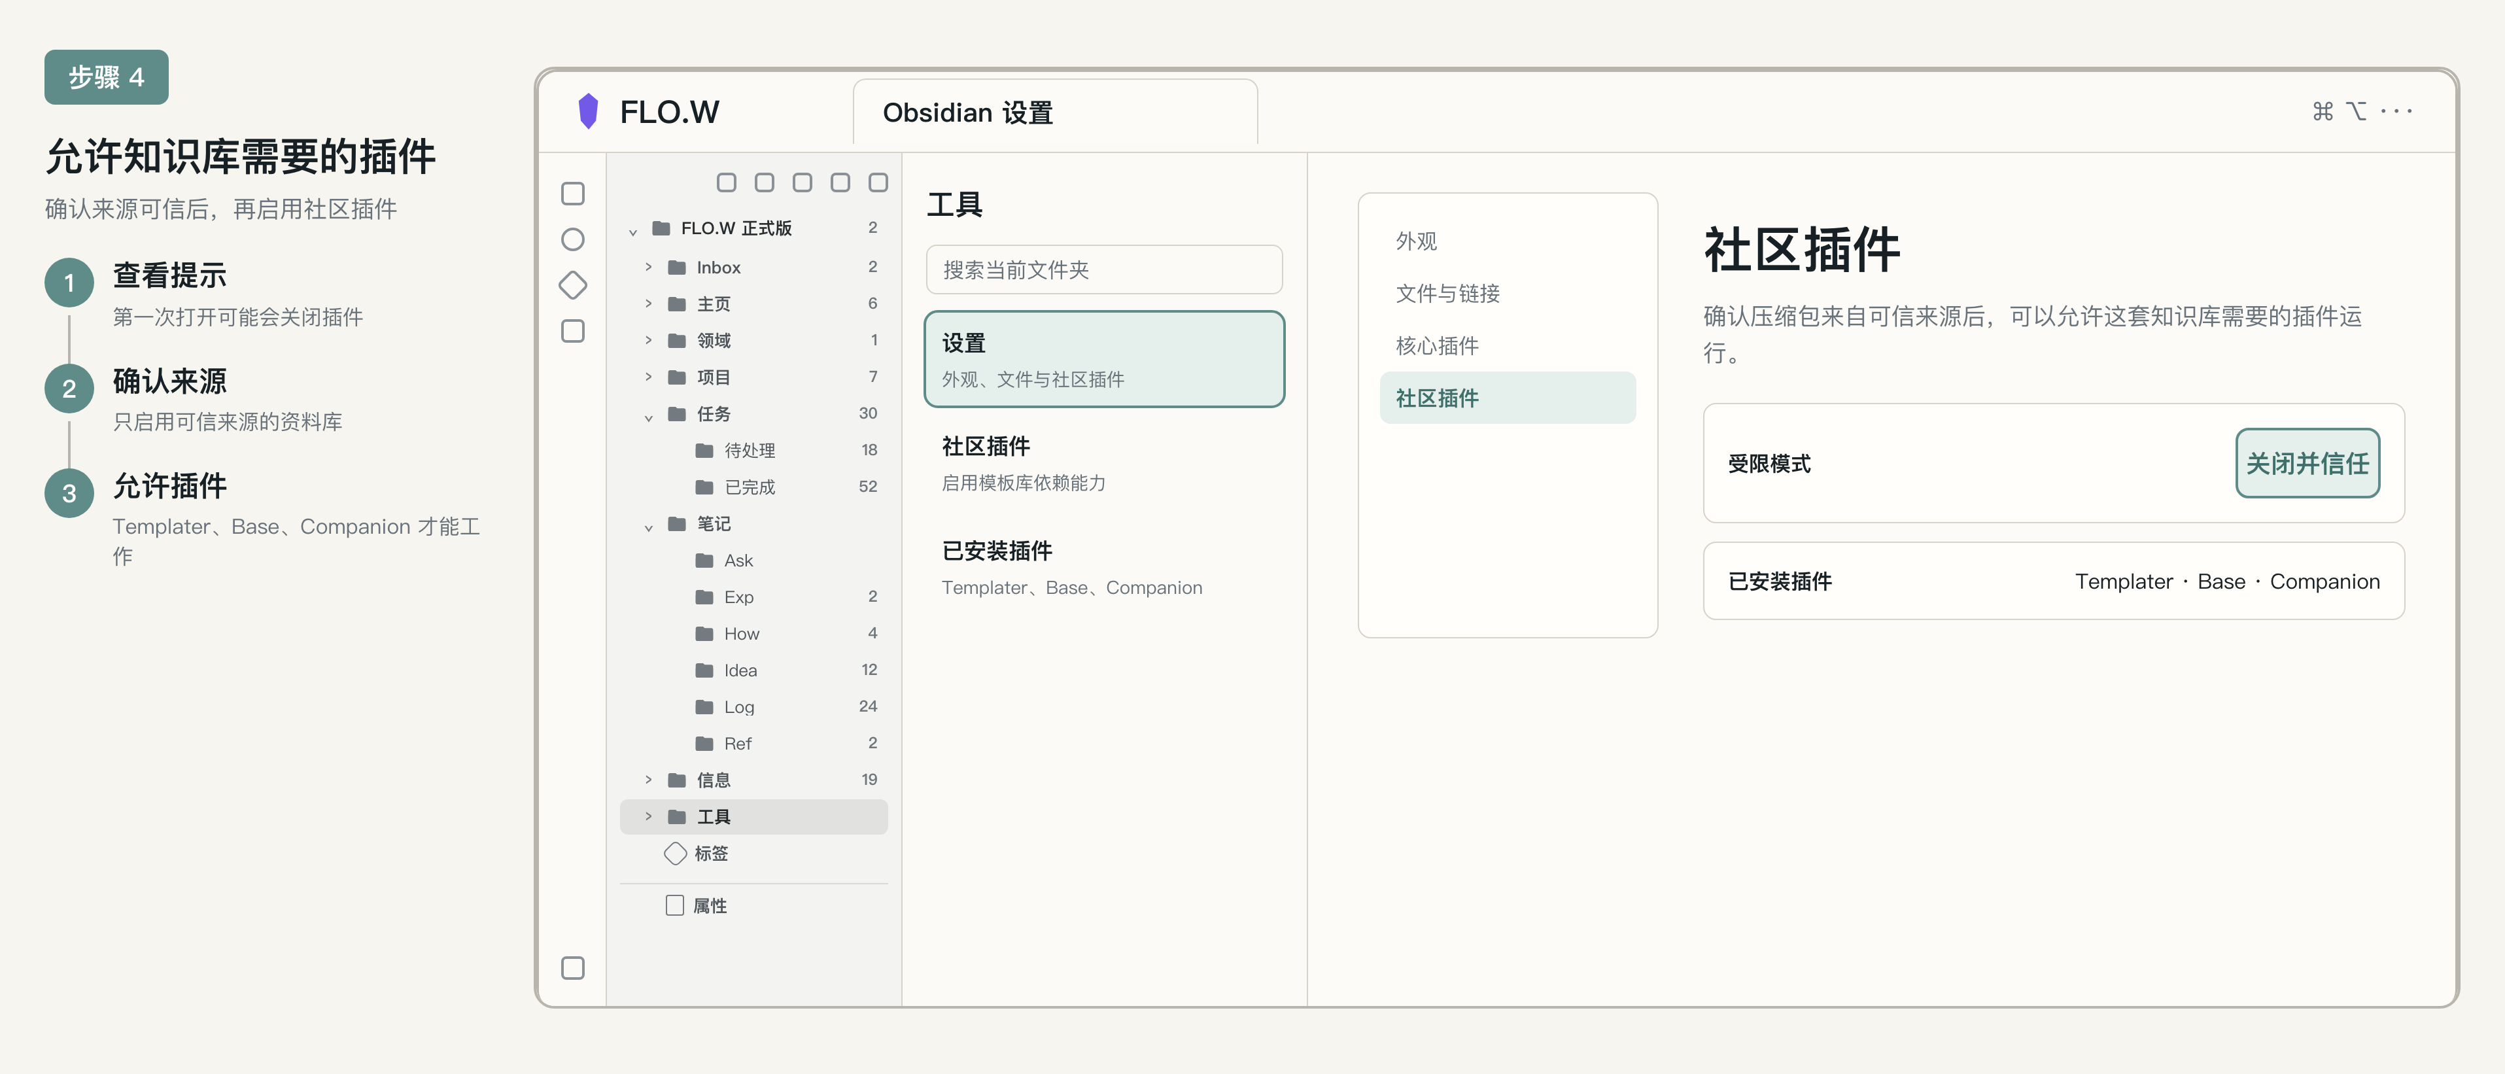Open the 已安装插件 card in 工具 list
The width and height of the screenshot is (2505, 1074).
(x=1104, y=567)
